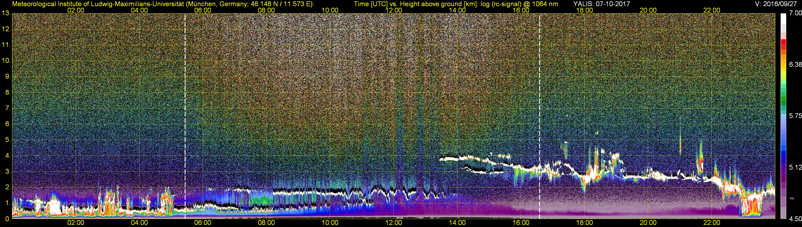The height and width of the screenshot is (227, 802).
Task: Click the 08:00 label on the top time axis
Action: (267, 10)
